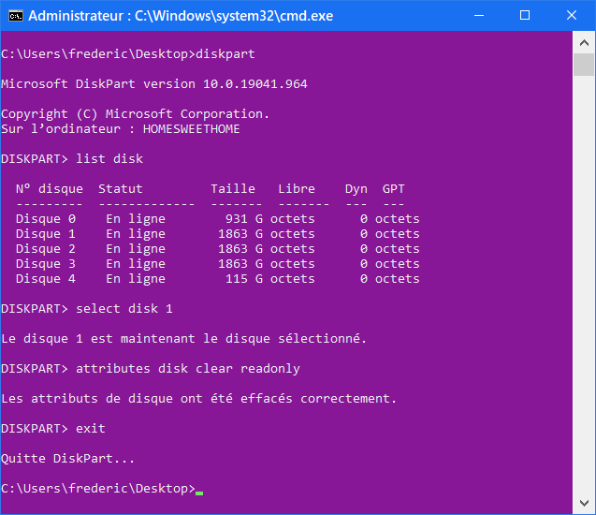Click the 'select disk 1' command line
This screenshot has height=515, width=596.
[124, 309]
